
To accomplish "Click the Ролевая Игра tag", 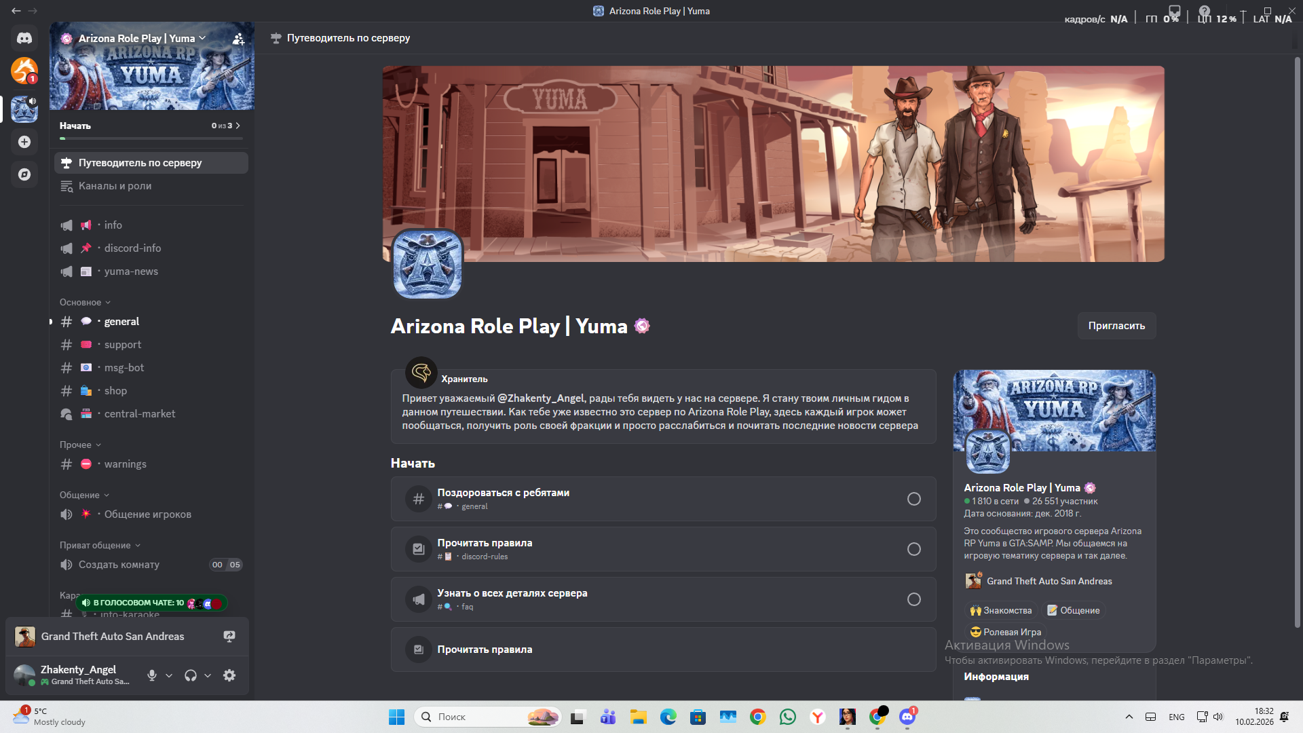I will 1005,632.
